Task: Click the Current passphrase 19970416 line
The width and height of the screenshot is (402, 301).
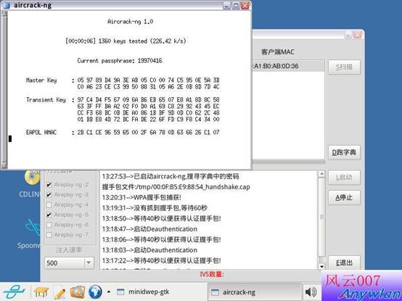Action: (120, 61)
